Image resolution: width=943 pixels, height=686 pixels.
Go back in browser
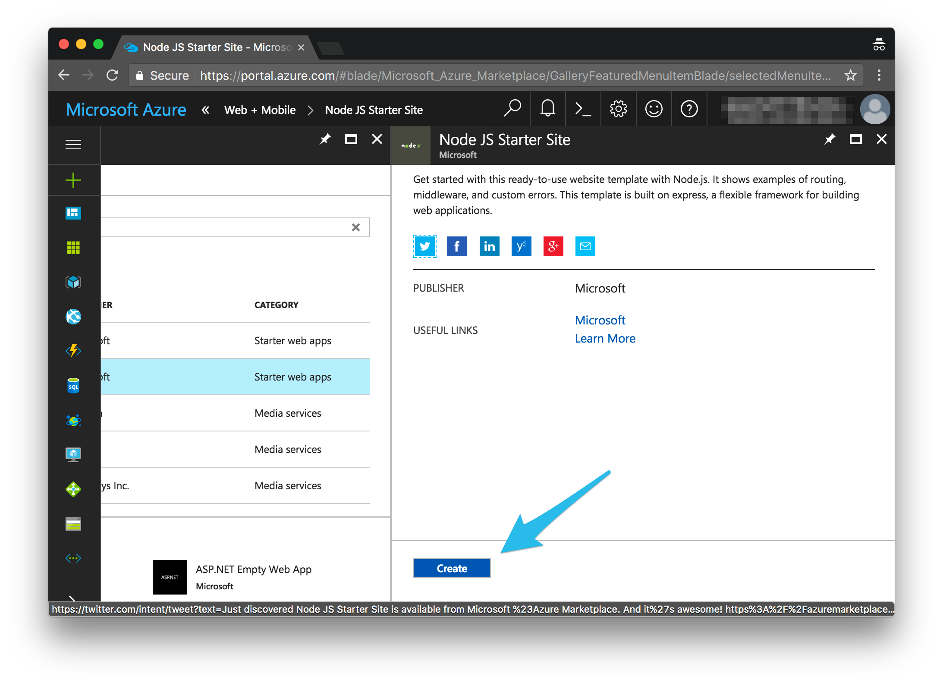coord(64,76)
